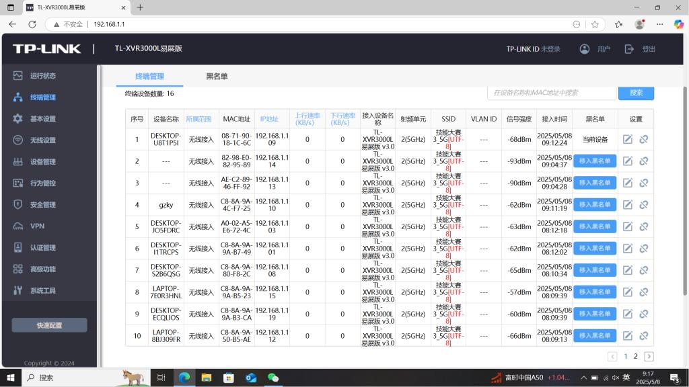Sort by 所属范围 column header

pos(198,119)
